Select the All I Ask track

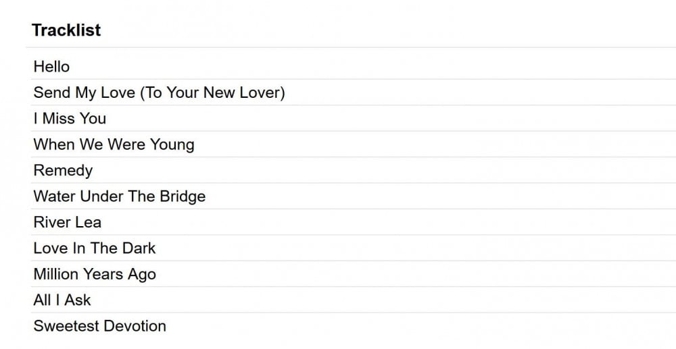point(62,300)
